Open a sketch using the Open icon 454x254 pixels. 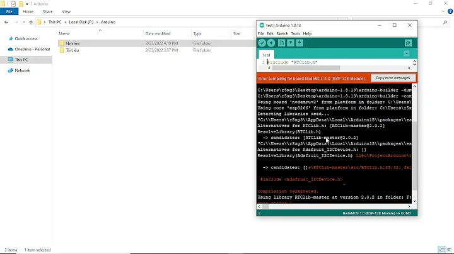(x=291, y=43)
